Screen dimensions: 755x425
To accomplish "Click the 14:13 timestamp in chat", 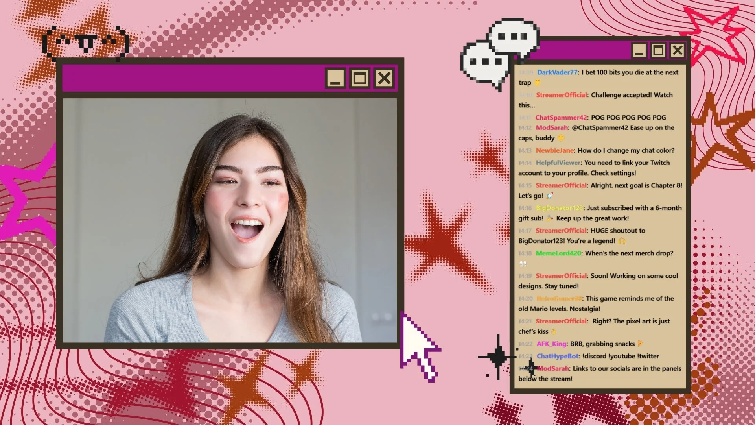I will coord(525,150).
